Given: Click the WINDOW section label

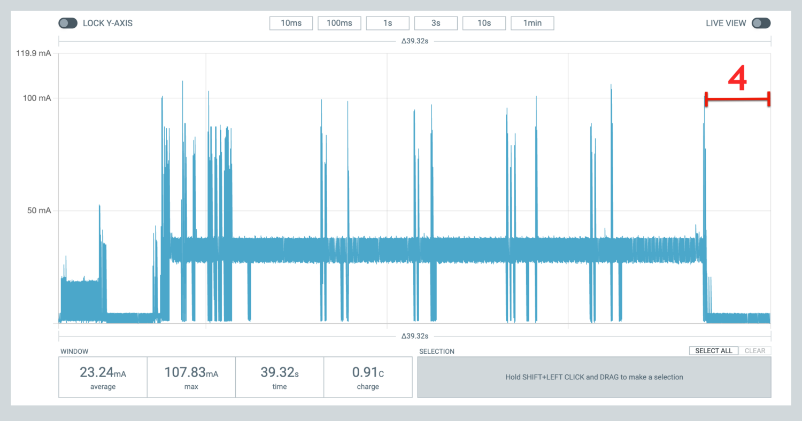Looking at the screenshot, I should click(74, 351).
